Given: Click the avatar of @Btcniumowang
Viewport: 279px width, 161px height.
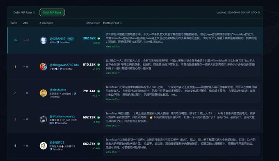Looking at the screenshot, I should pos(43,119).
